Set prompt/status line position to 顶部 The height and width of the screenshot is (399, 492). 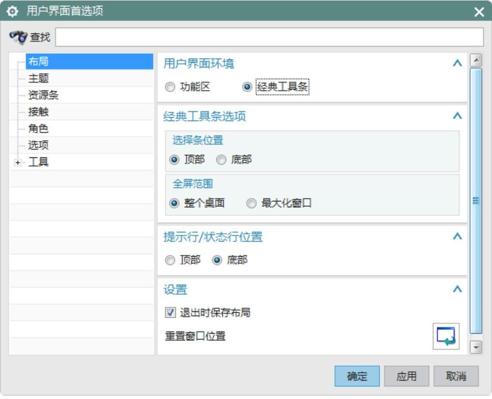[x=170, y=260]
